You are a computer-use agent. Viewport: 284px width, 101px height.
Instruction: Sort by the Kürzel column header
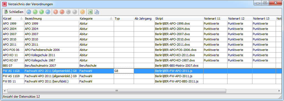coord(13,19)
